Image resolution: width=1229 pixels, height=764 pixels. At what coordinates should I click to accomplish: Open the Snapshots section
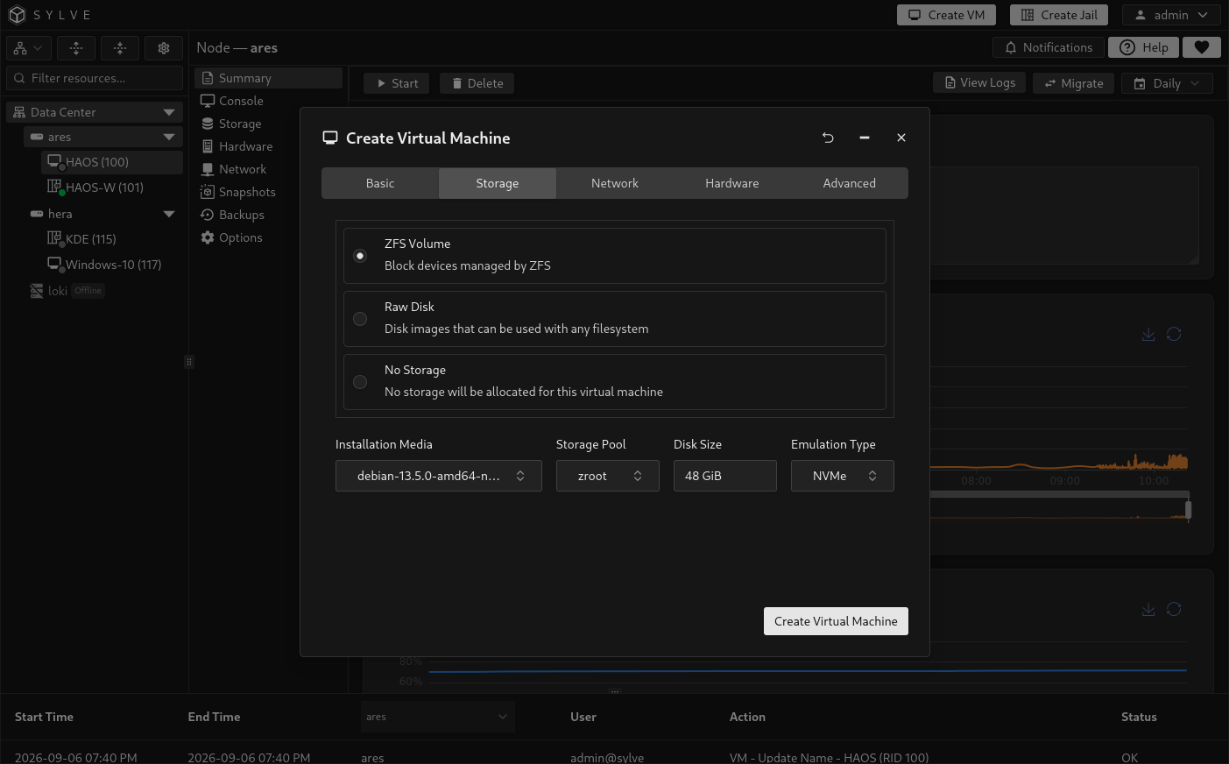point(268,192)
